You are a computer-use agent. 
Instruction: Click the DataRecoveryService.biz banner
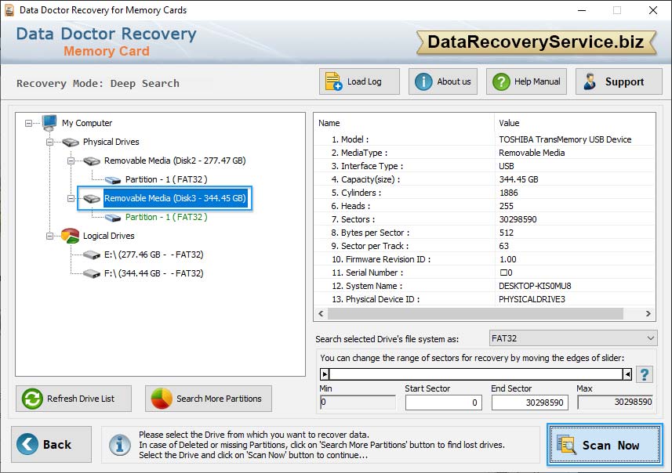(x=536, y=42)
